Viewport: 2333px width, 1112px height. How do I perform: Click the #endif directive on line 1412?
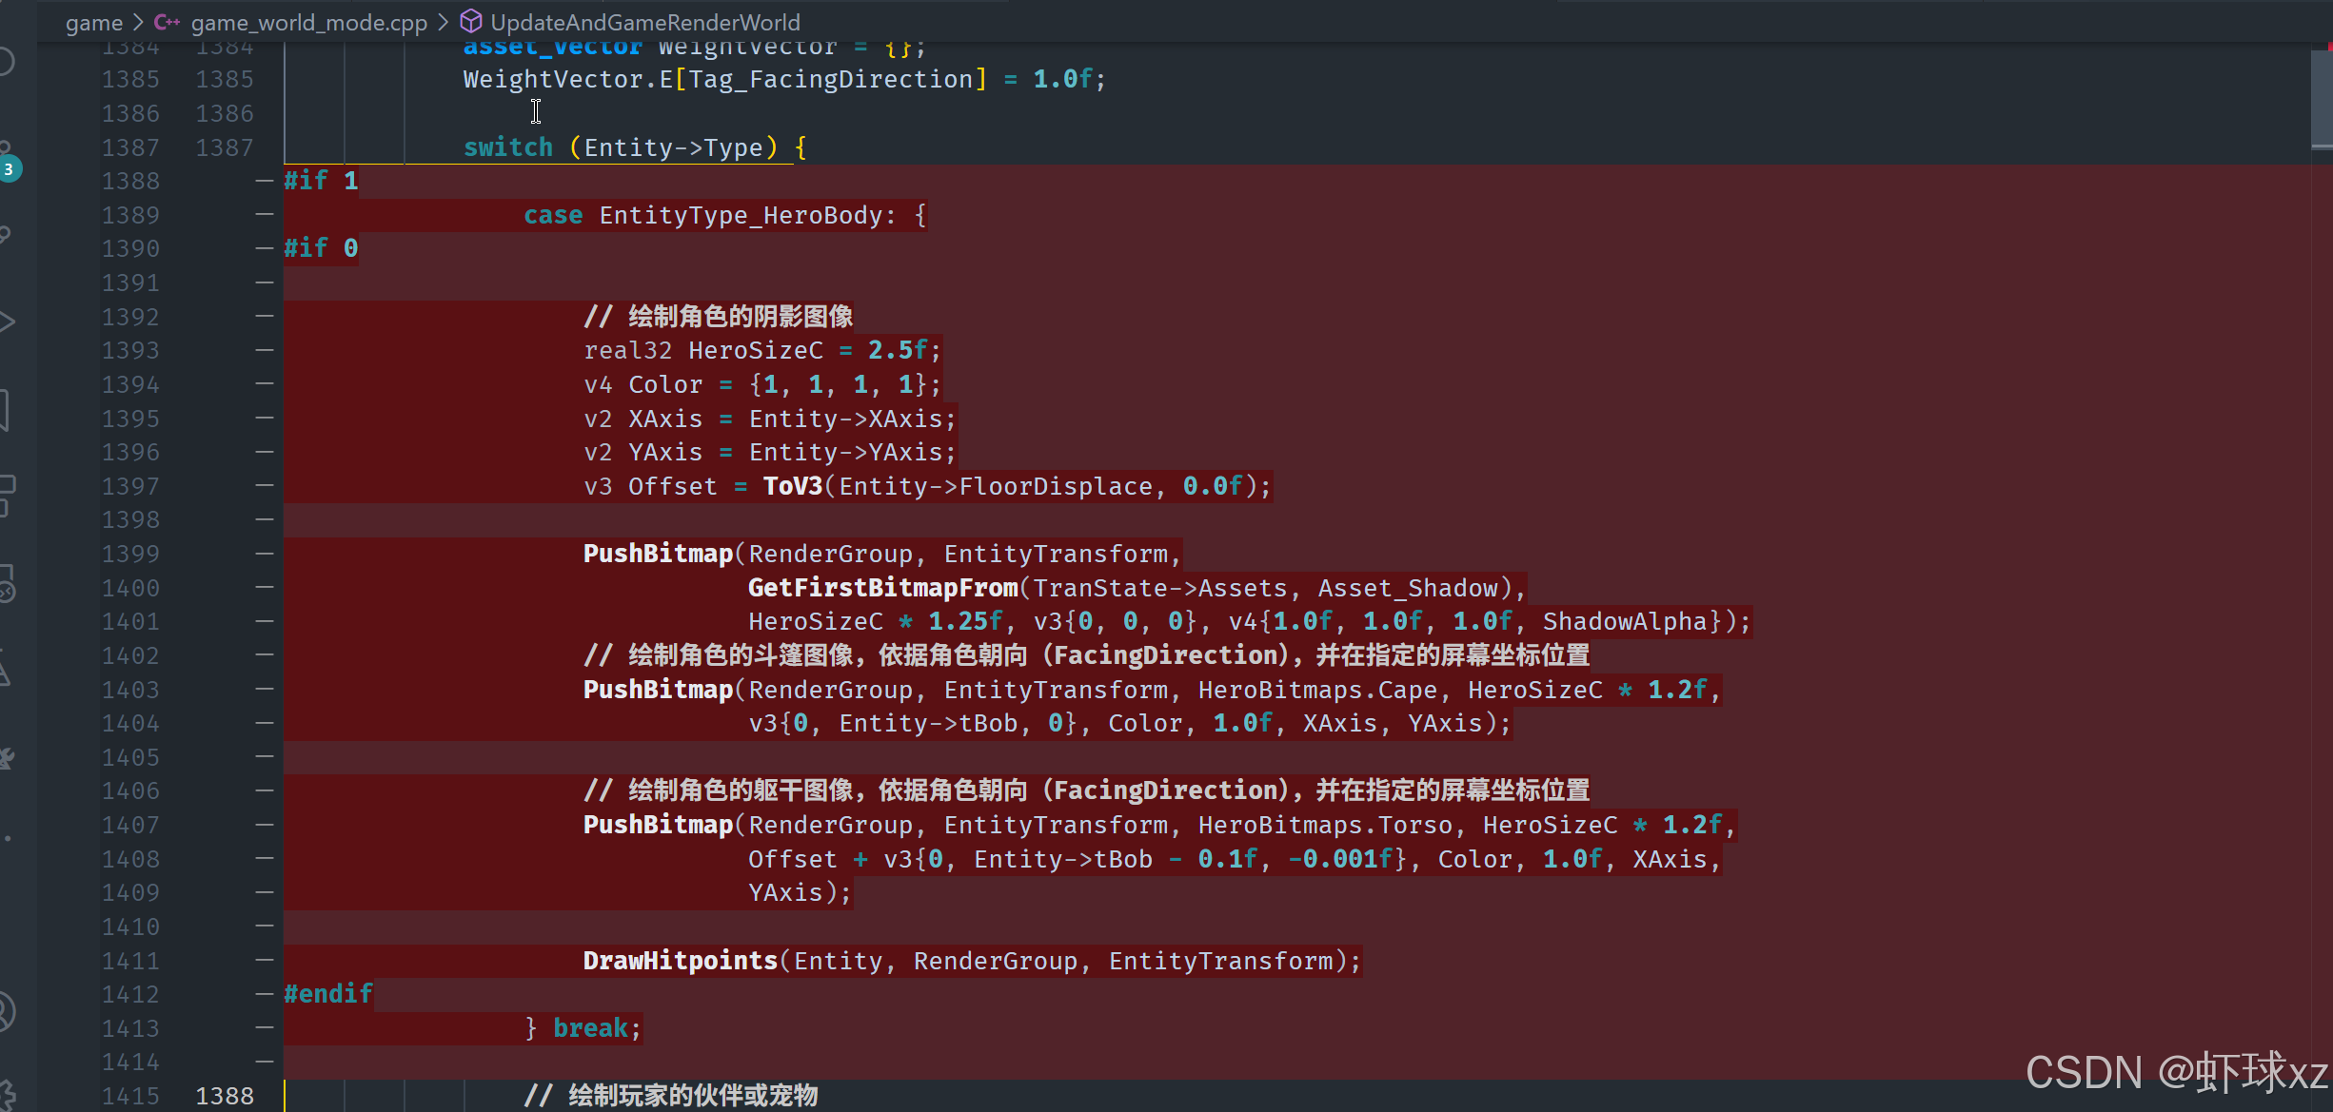click(328, 994)
